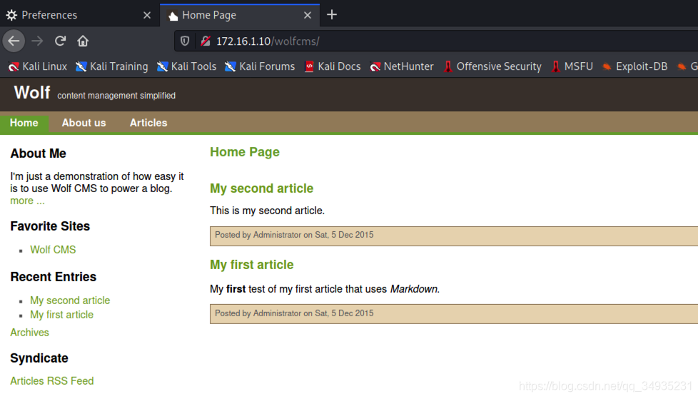Open the Offensive Security bookmark

coord(492,66)
